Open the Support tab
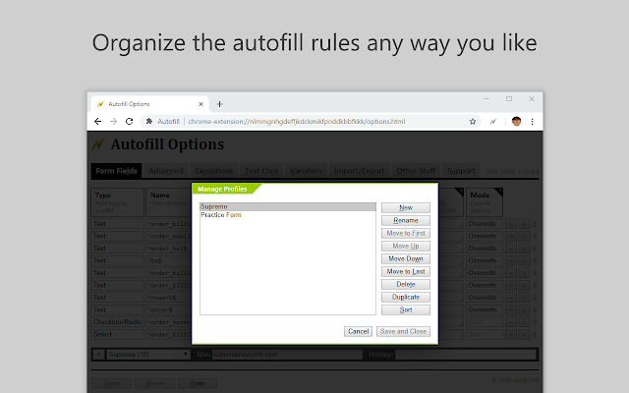Viewport: 629px width, 393px height. click(461, 171)
